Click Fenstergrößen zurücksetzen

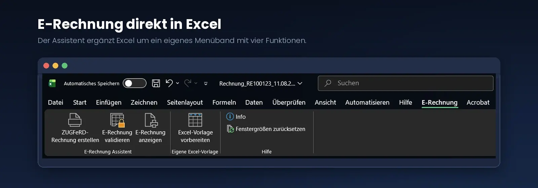pos(266,129)
